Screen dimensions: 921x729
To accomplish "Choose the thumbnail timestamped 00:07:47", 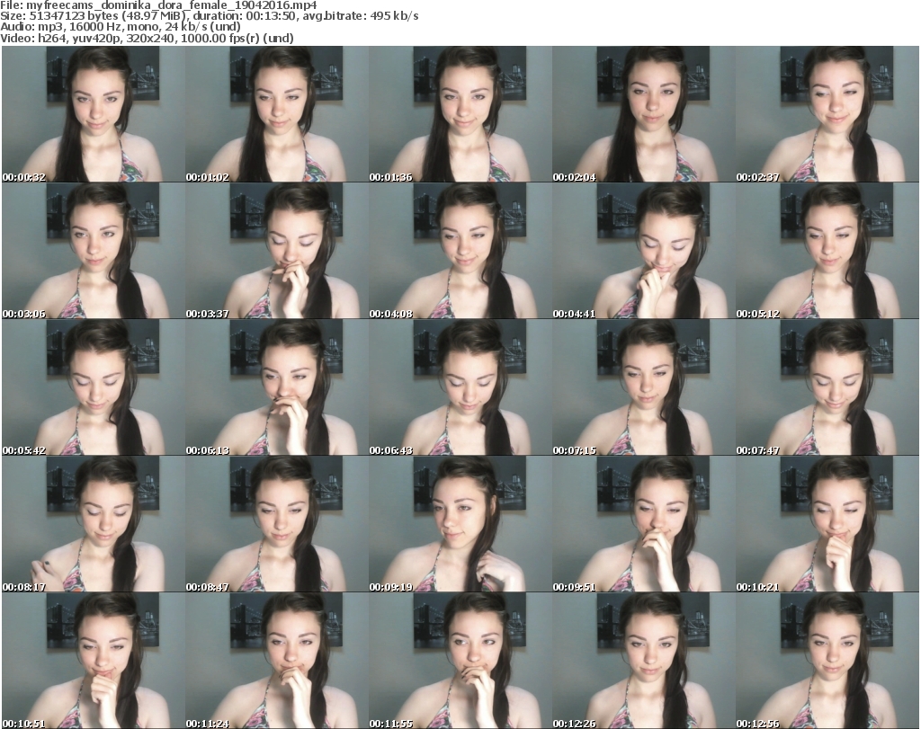I will coord(827,387).
